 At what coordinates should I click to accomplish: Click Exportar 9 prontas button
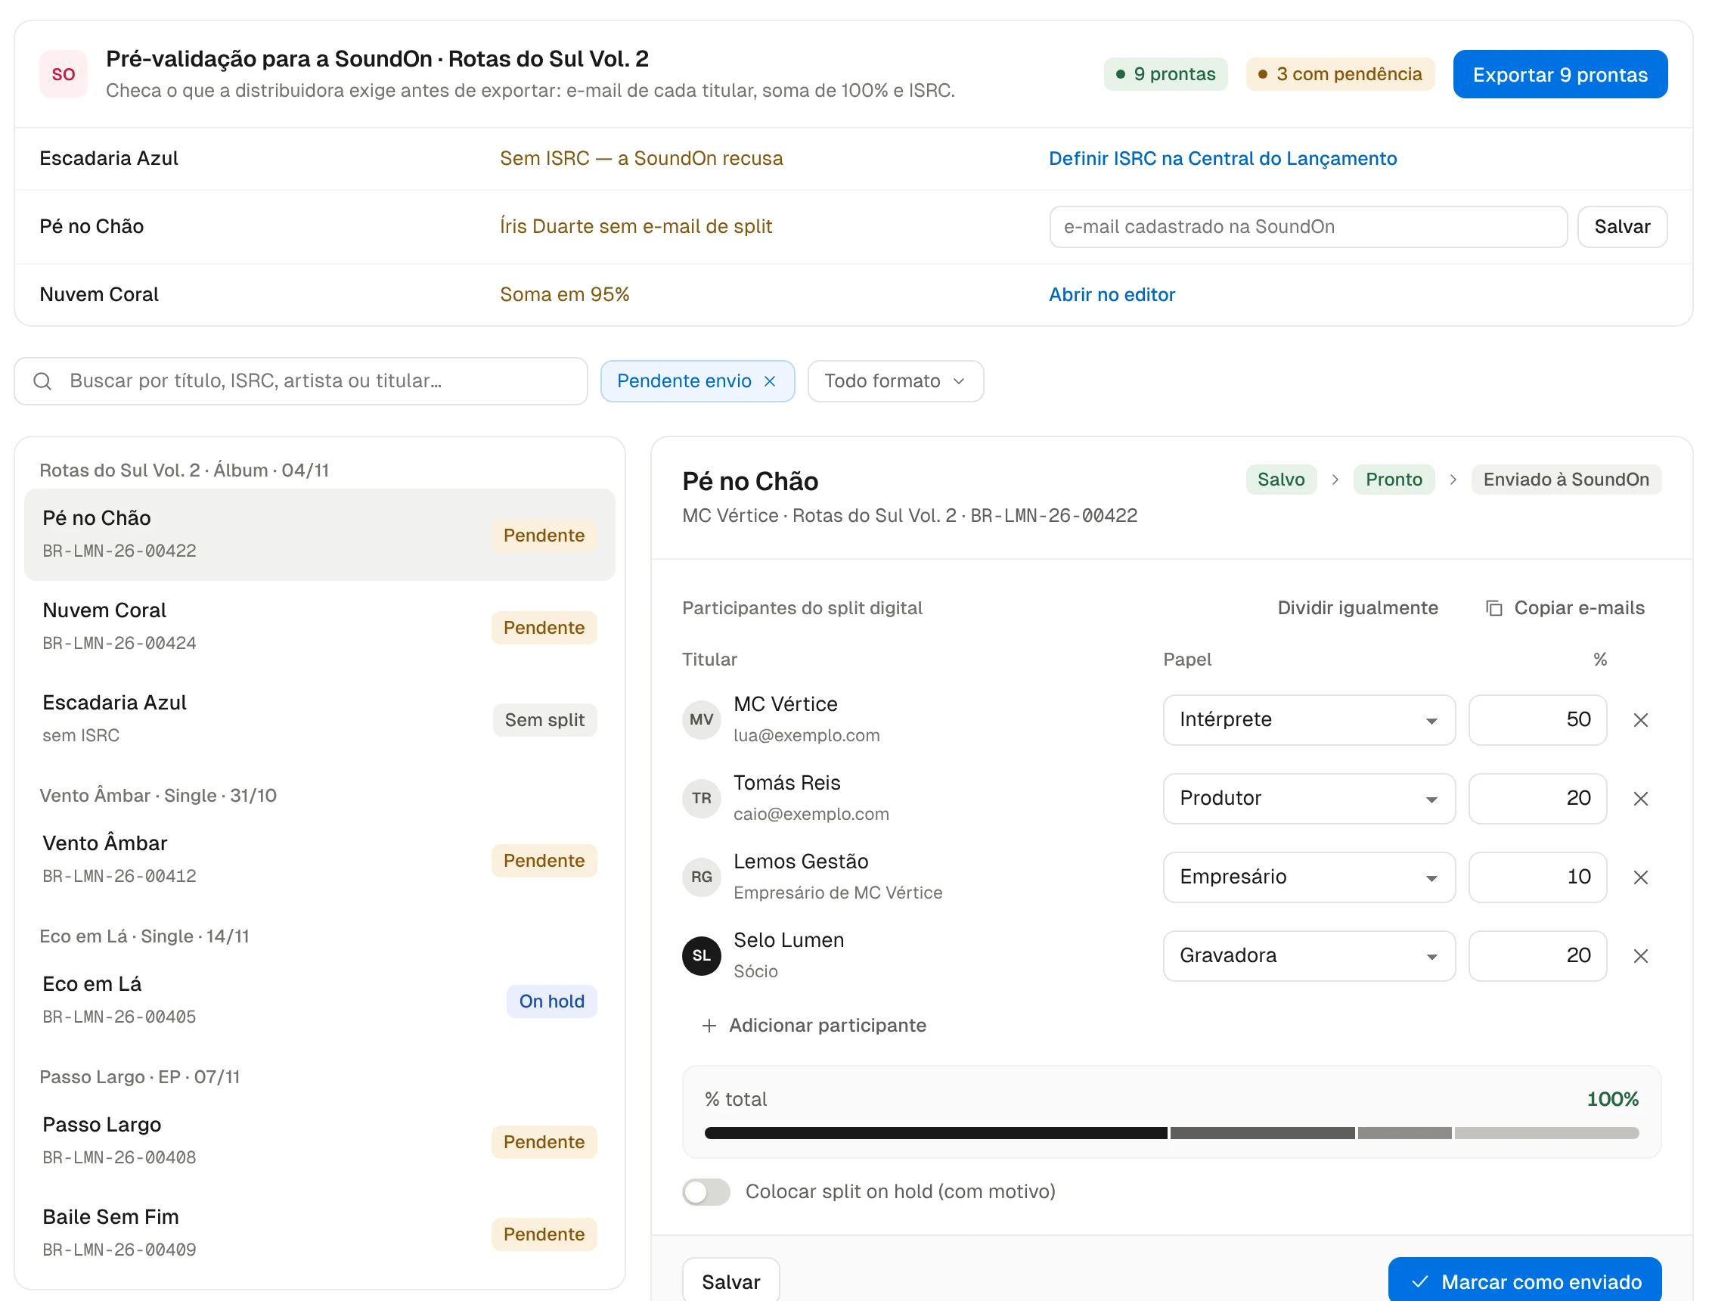pyautogui.click(x=1559, y=74)
